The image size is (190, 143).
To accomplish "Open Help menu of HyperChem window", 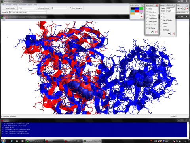I will (x=4, y=20).
